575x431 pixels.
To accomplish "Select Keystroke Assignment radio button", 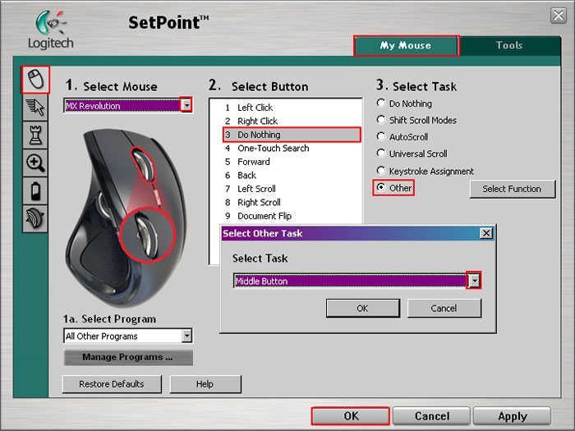I will tap(381, 171).
